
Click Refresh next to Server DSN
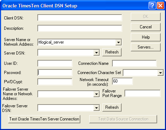click(112, 52)
